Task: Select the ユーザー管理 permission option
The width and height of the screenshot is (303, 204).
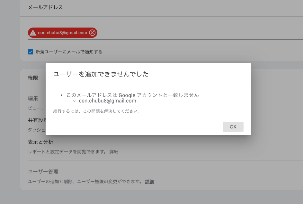Action: coord(43,172)
